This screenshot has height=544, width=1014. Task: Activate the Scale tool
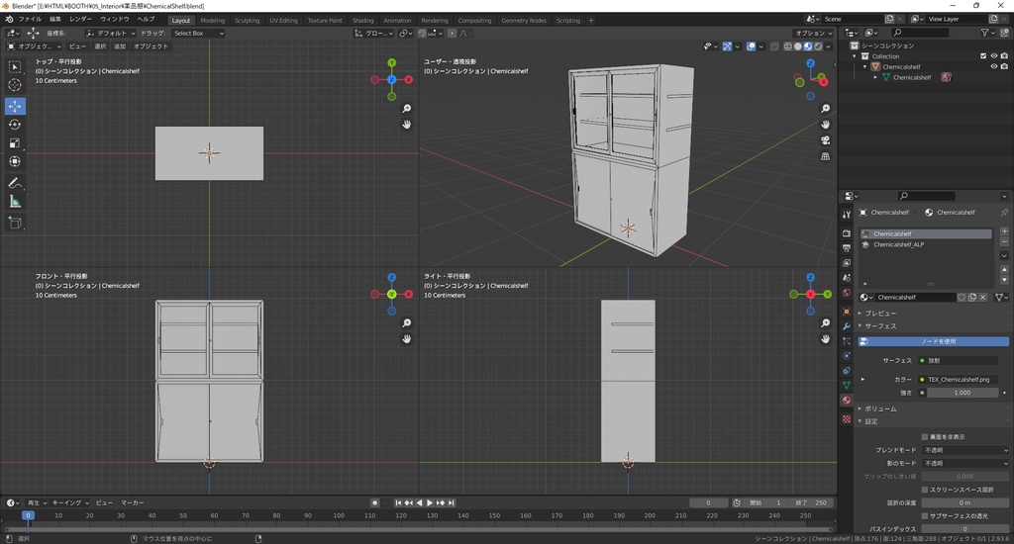pyautogui.click(x=15, y=143)
